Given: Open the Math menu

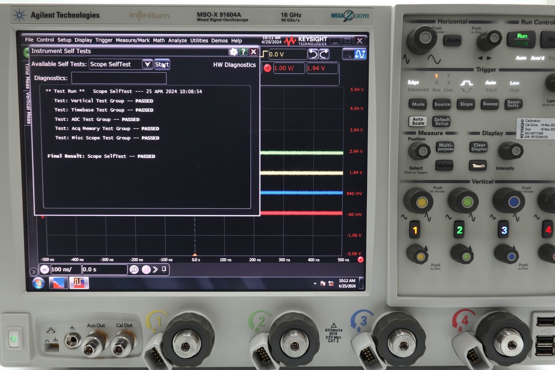Looking at the screenshot, I should [159, 40].
